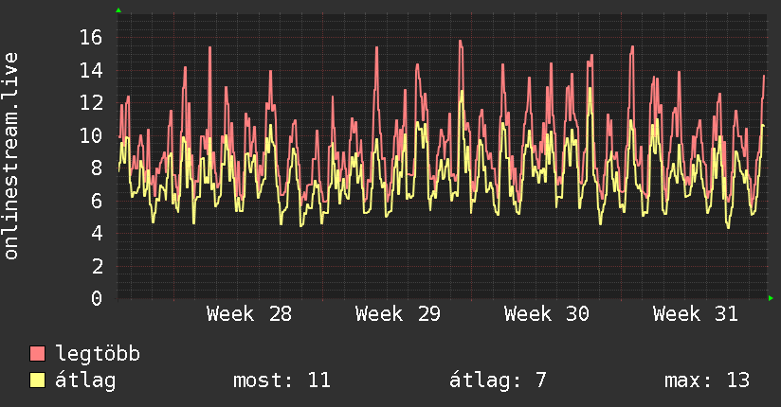The height and width of the screenshot is (407, 781).
Task: Click the Week 31 axis label
Action: point(696,314)
